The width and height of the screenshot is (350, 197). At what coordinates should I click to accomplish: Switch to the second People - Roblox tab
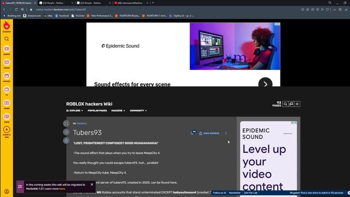[x=94, y=3]
